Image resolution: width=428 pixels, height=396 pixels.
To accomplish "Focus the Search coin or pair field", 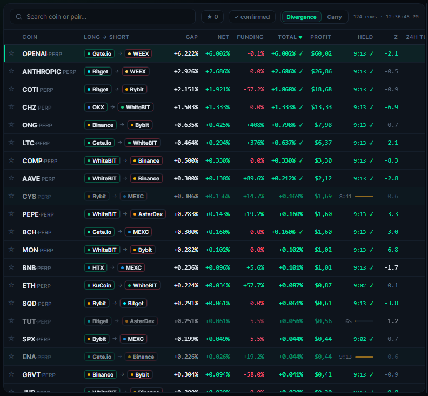I will coord(103,17).
